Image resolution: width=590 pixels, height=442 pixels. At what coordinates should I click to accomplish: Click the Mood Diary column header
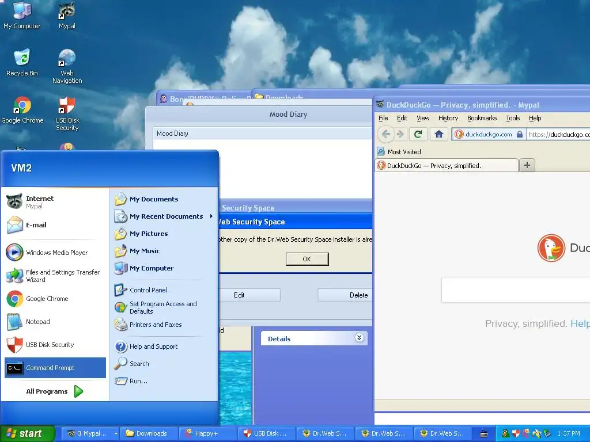[x=263, y=134]
